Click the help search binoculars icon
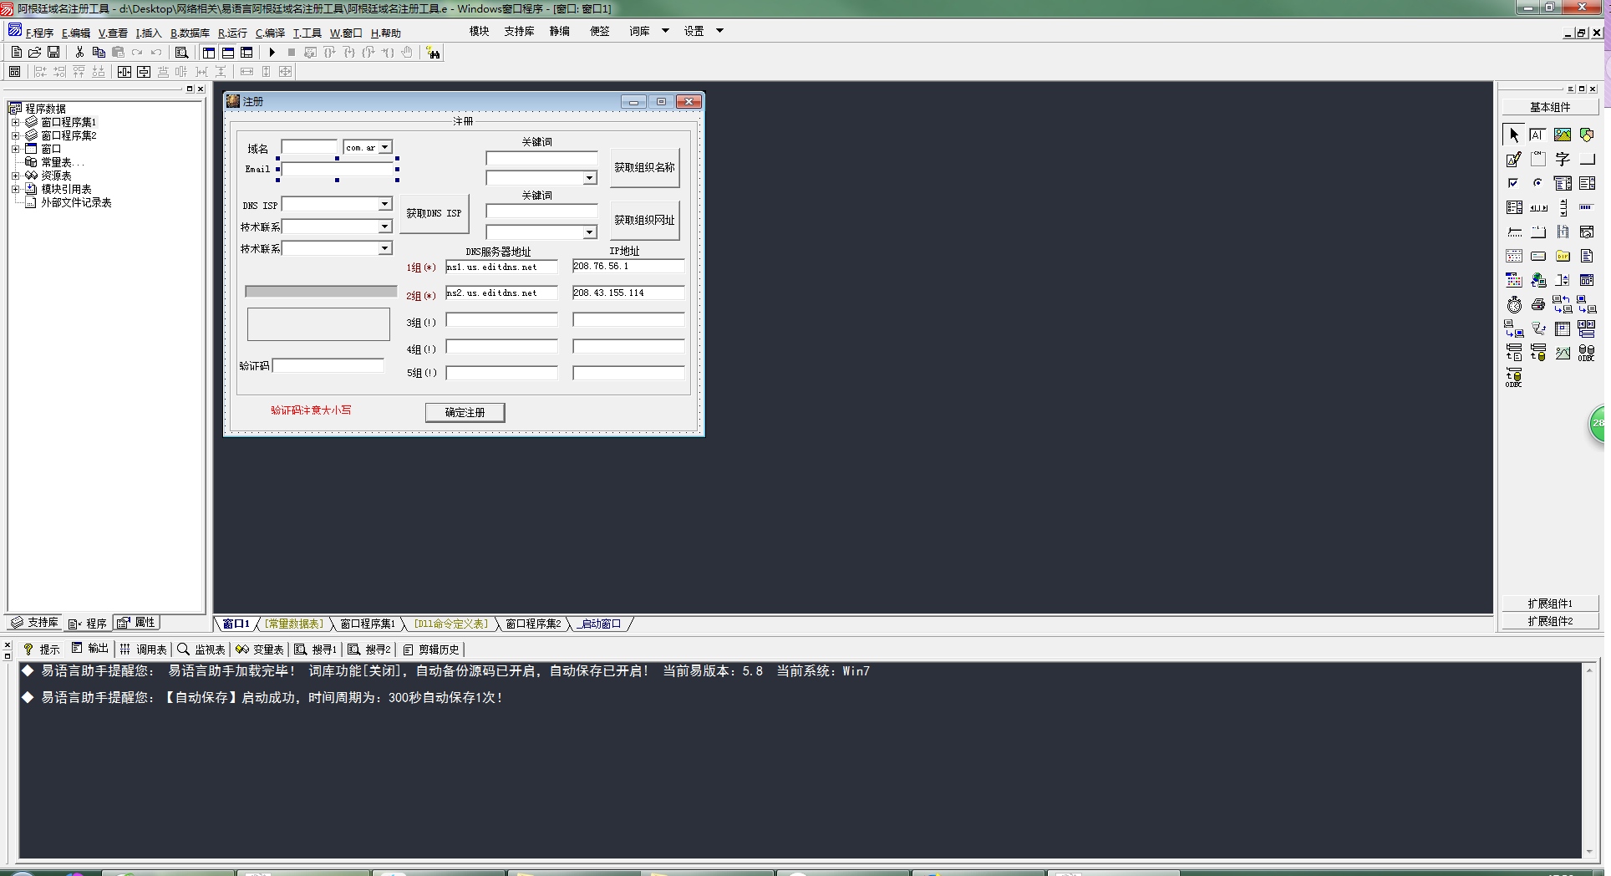 pos(433,53)
